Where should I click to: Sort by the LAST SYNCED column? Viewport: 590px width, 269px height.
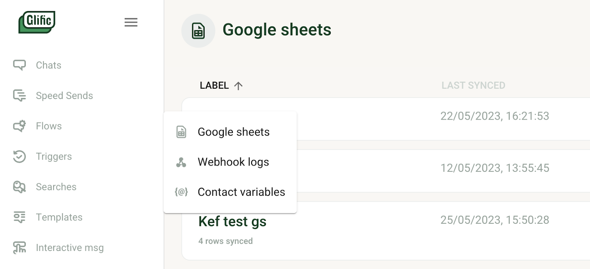473,86
